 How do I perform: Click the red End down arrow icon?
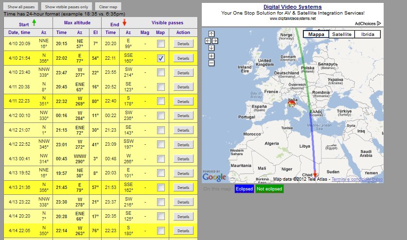click(124, 22)
